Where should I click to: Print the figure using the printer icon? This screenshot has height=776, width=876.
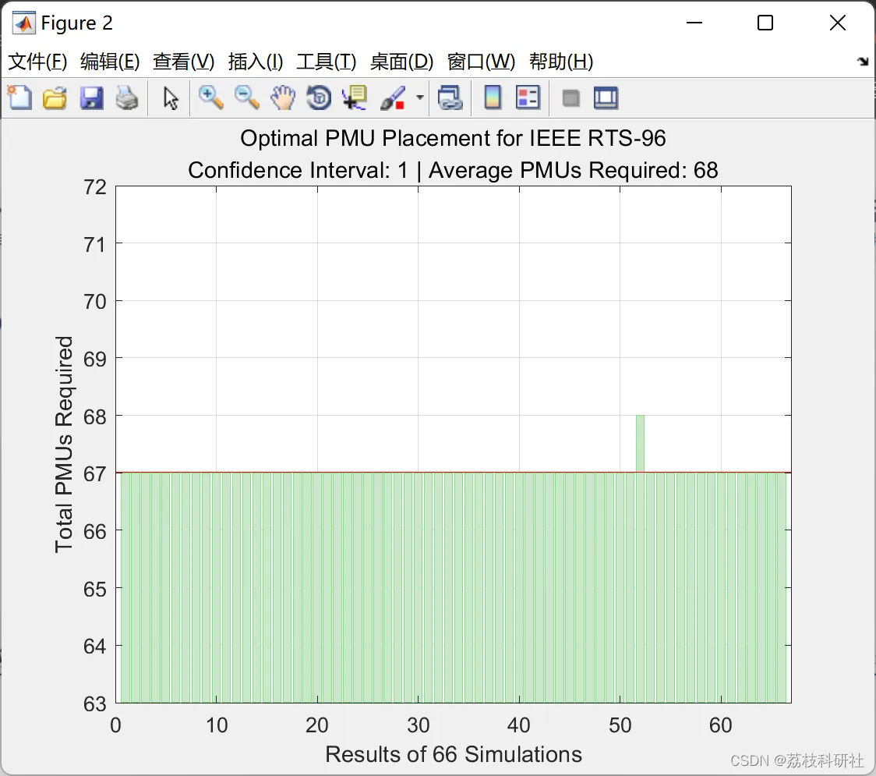point(127,97)
